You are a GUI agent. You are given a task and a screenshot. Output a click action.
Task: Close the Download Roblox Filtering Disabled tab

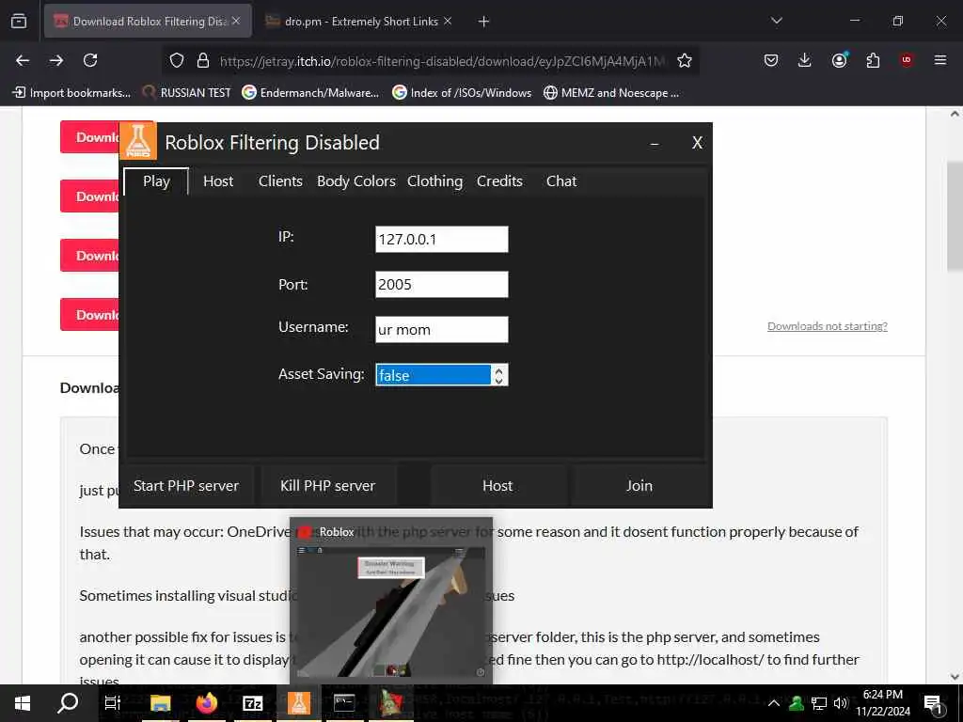coord(236,21)
